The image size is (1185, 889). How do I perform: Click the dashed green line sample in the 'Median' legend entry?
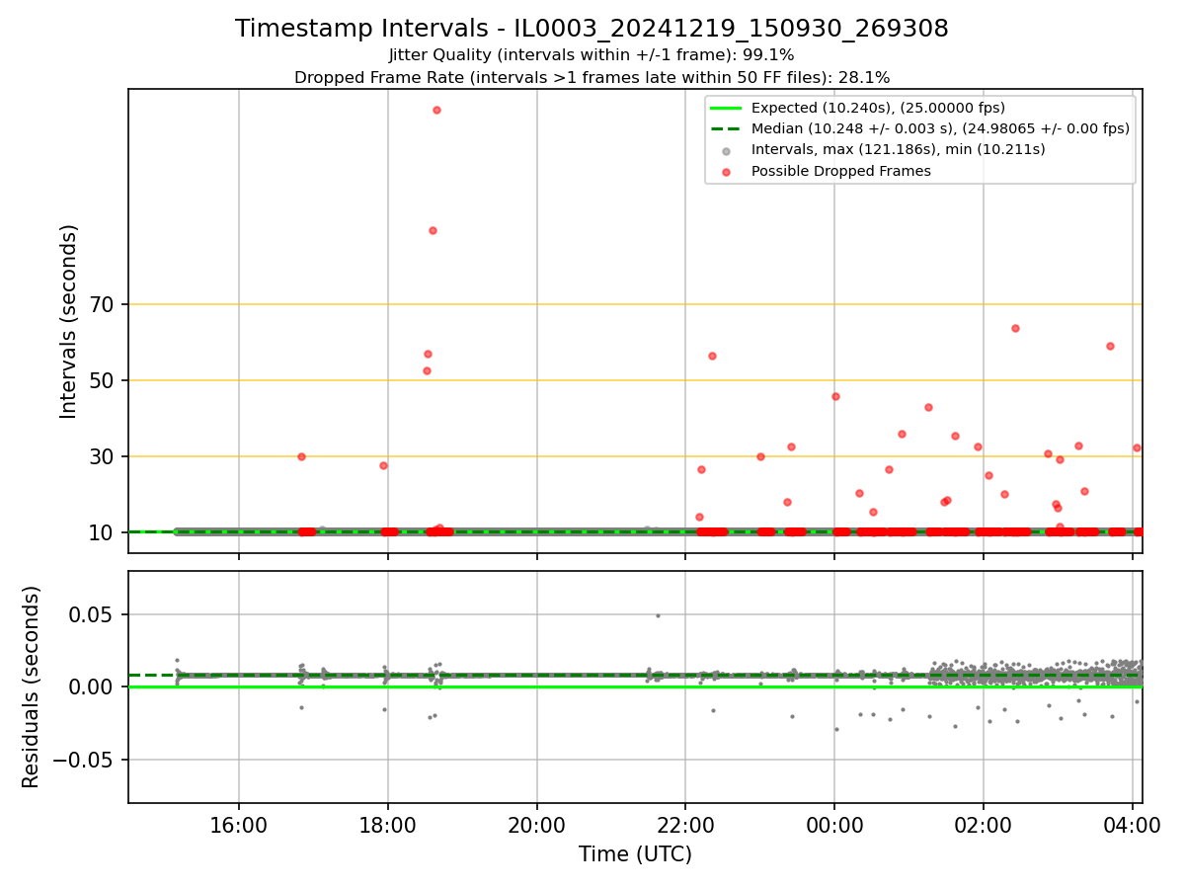727,128
